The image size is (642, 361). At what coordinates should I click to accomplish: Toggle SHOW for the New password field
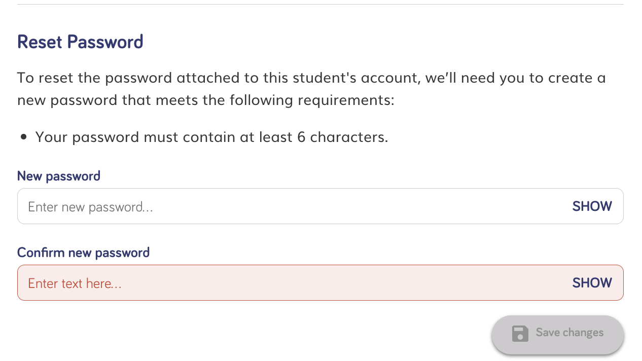592,206
